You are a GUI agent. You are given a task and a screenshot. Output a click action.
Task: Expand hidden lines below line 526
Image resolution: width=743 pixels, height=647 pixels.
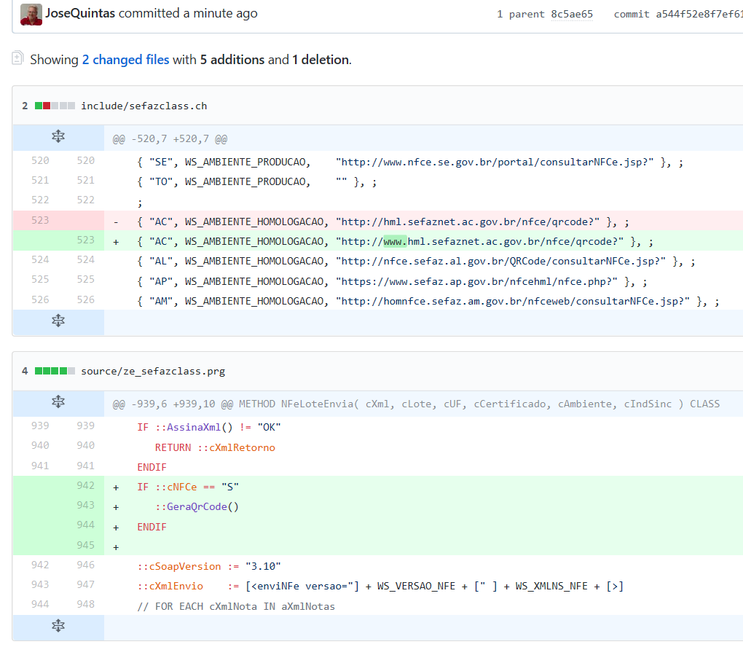coord(58,321)
